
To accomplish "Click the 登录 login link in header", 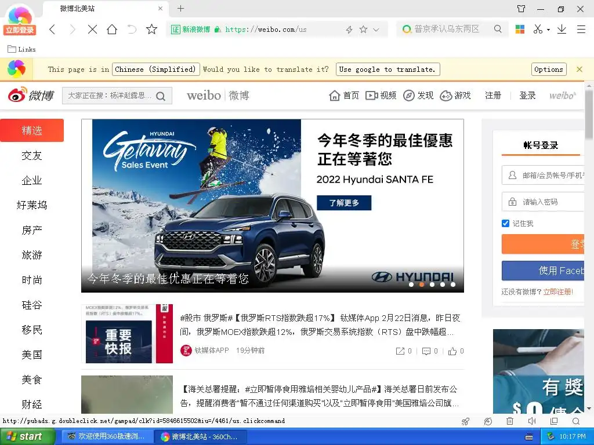I will tap(527, 96).
